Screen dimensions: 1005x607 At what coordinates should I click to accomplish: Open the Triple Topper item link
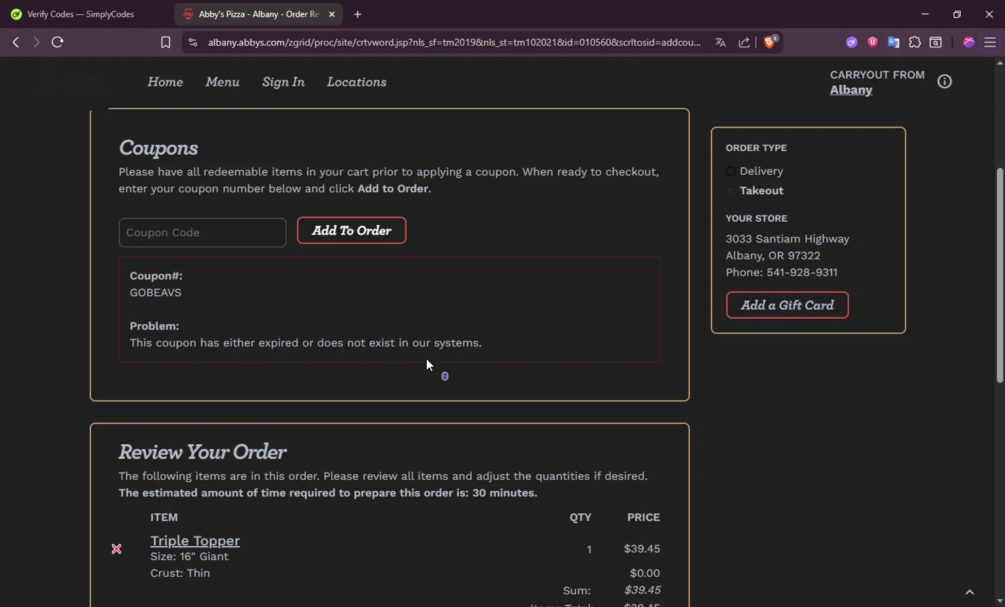point(195,541)
